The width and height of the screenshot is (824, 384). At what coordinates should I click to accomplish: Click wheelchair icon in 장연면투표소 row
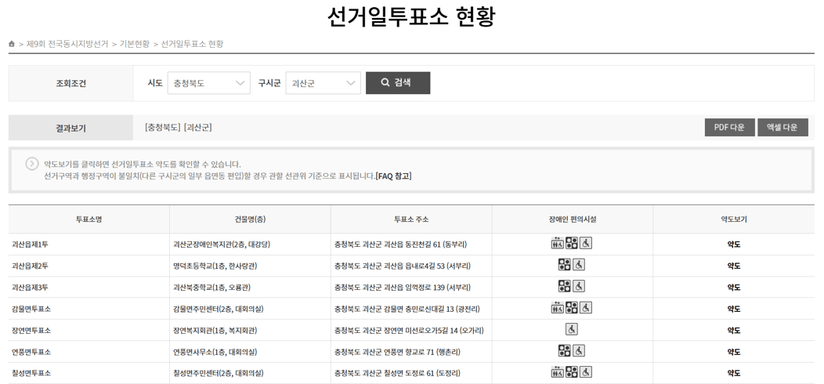tap(572, 329)
